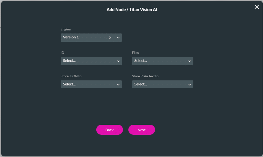Click the ID label above its selector
This screenshot has width=263, height=157.
[62, 53]
